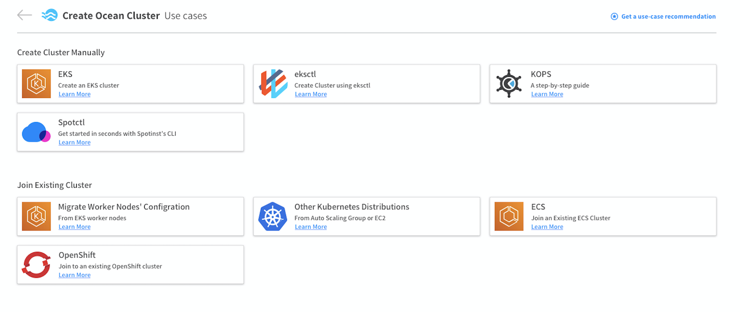Screen dimensions: 740x312
Task: Choose the Migrate Worker Nodes' Configration title
Action: coord(124,207)
